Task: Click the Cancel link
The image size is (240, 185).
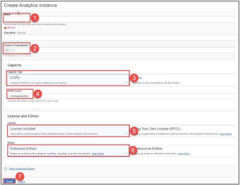Action: coord(21,182)
